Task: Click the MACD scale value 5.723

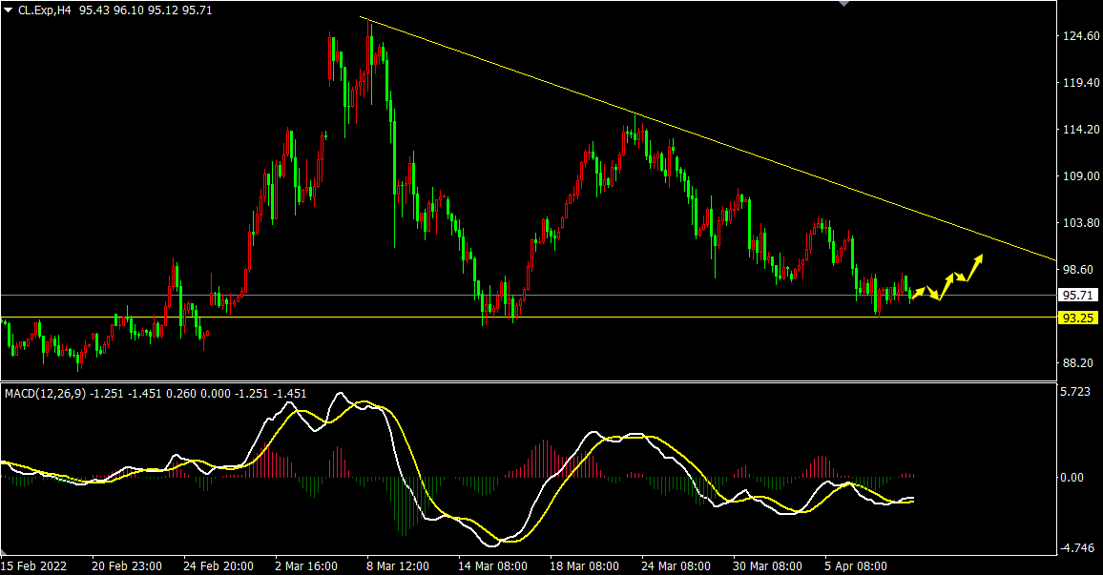Action: [x=1078, y=393]
